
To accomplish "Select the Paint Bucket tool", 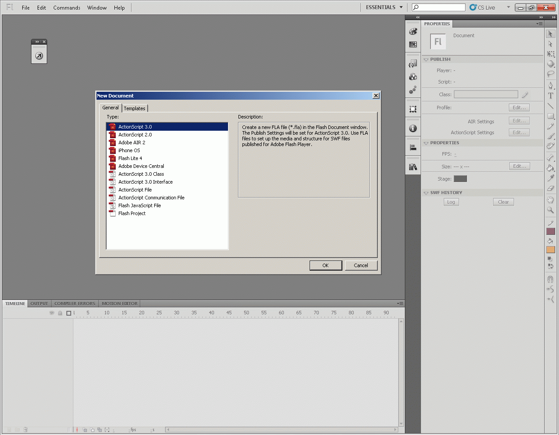I will pos(550,168).
